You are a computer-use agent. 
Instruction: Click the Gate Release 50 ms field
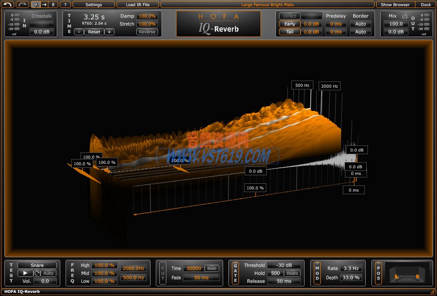pos(284,281)
